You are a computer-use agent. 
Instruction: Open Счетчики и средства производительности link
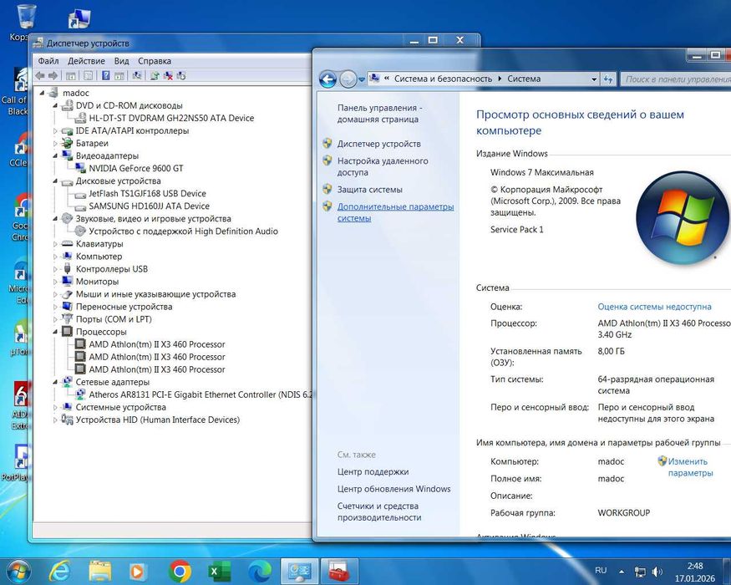pyautogui.click(x=379, y=511)
